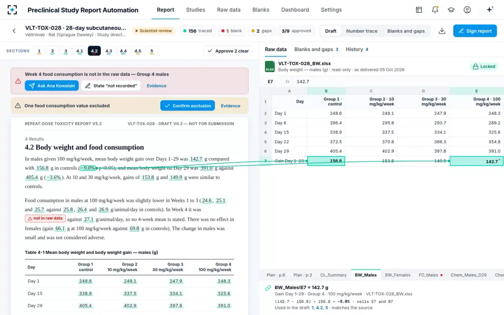Click Confirm exclusion button
504x315 pixels.
(x=188, y=106)
